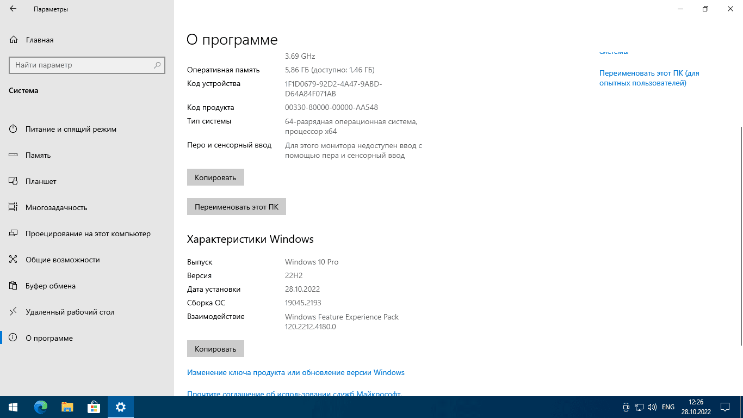Open Microsoft Store from taskbar
743x418 pixels.
(x=94, y=407)
